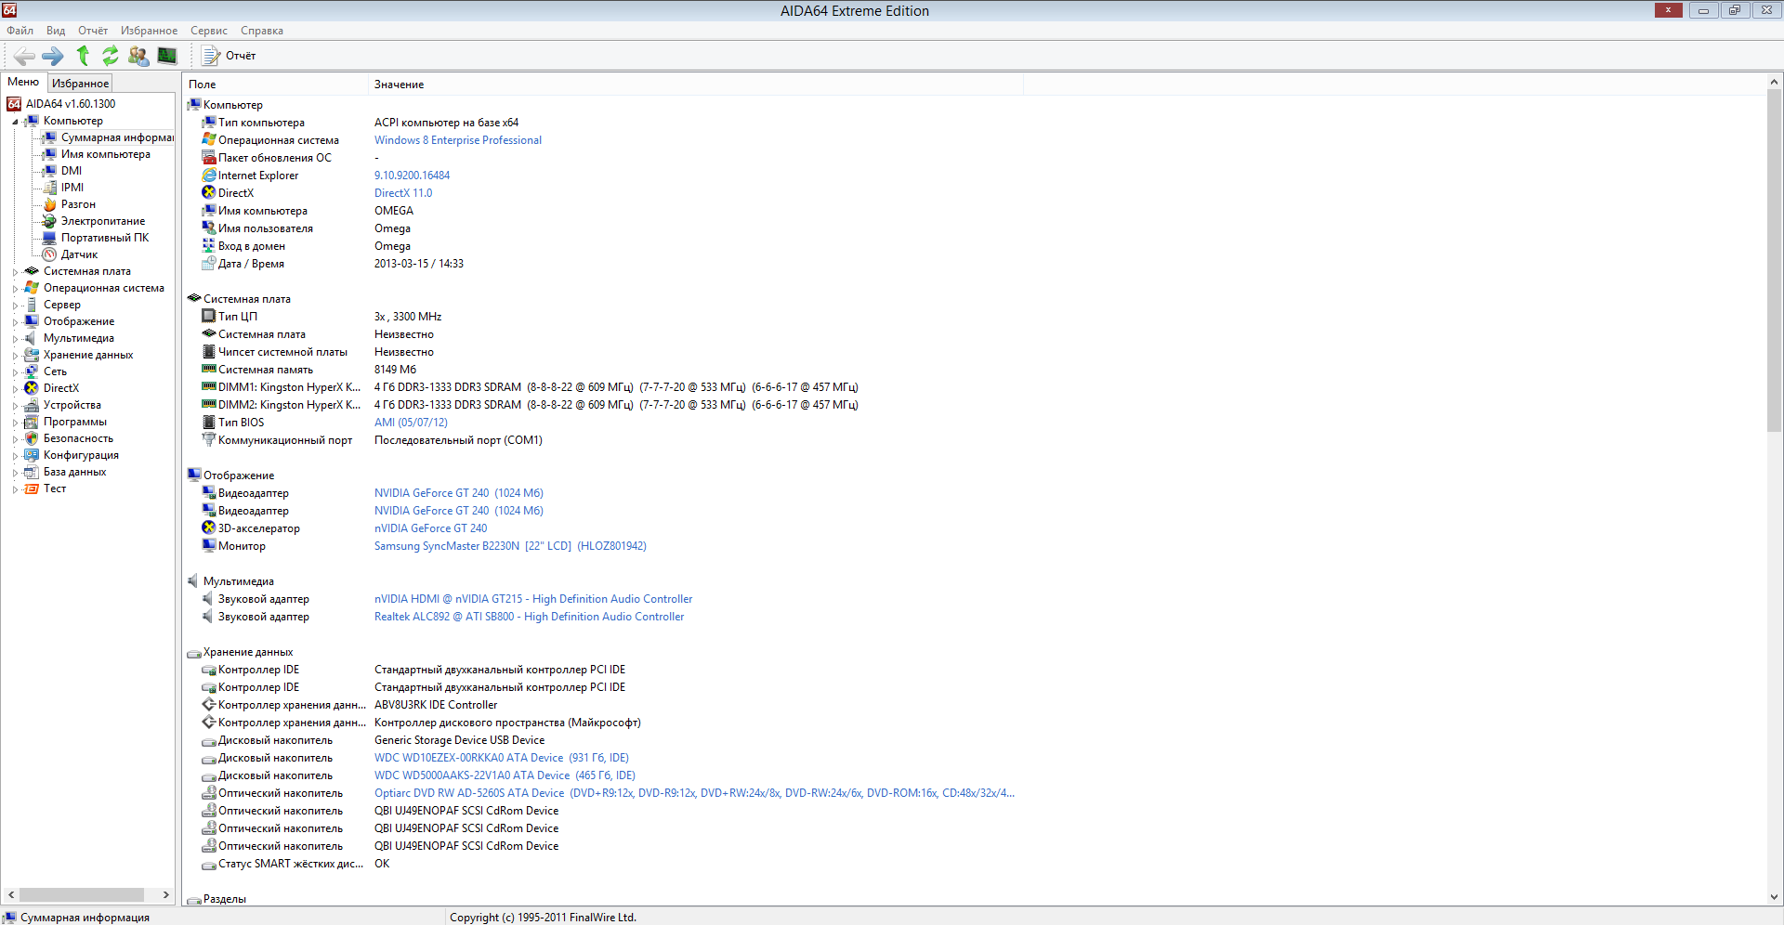Screen dimensions: 1784x925
Task: Expand the DirectX tree node
Action: tap(15, 389)
